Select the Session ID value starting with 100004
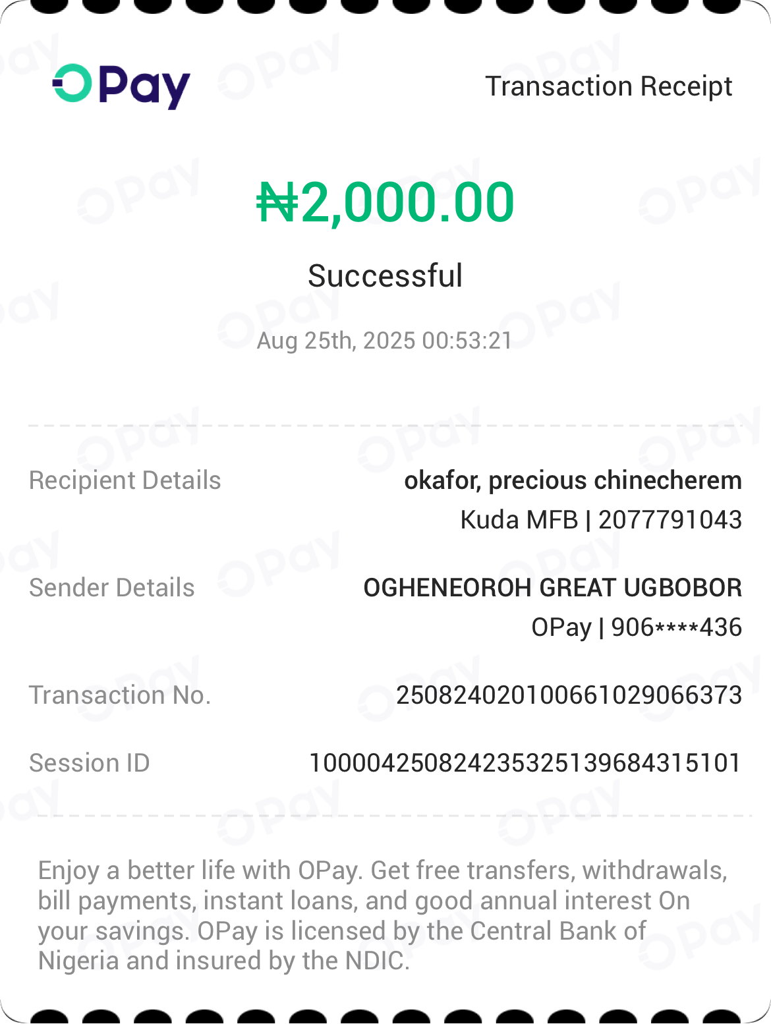Viewport: 771px width, 1024px height. click(x=525, y=763)
